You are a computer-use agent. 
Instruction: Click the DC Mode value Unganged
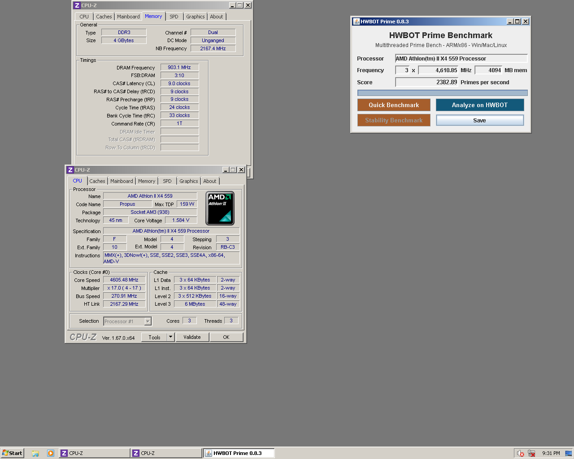(213, 40)
